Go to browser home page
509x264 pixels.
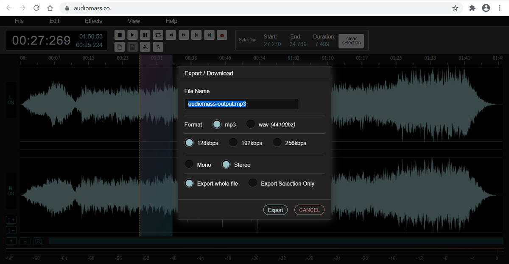pos(50,8)
